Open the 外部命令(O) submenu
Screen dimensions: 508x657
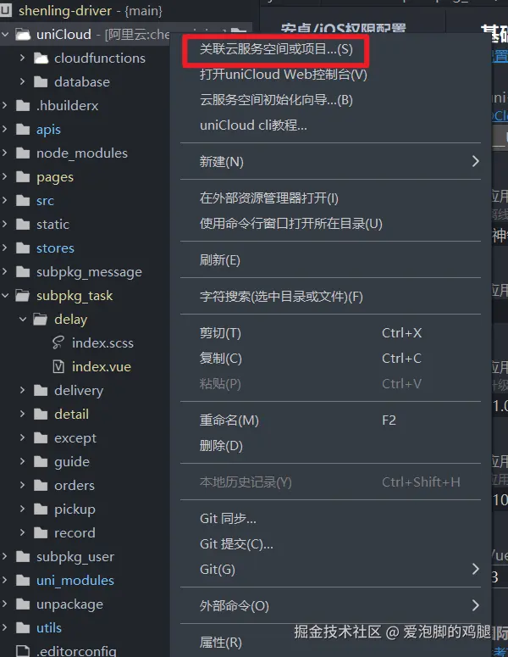click(330, 605)
